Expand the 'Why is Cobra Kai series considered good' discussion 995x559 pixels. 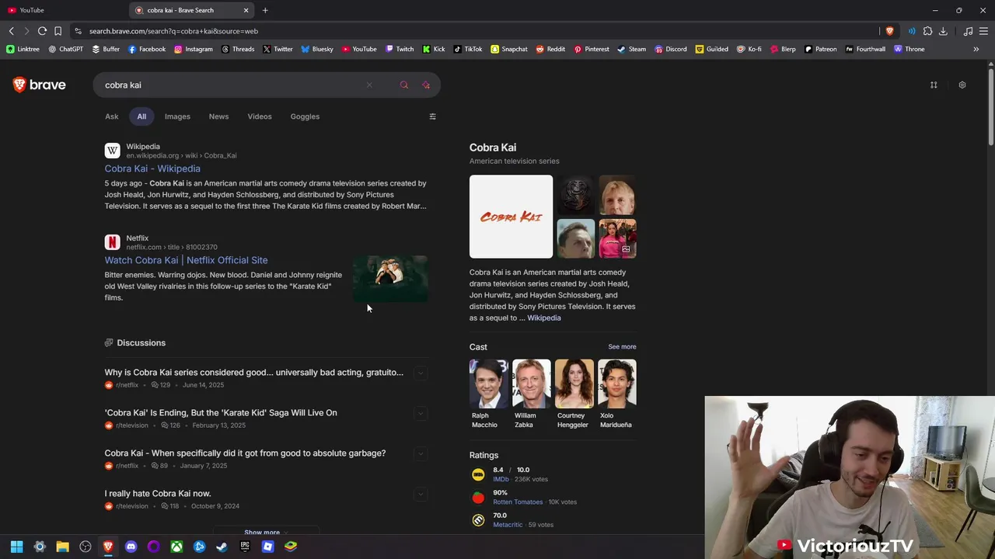pyautogui.click(x=421, y=373)
